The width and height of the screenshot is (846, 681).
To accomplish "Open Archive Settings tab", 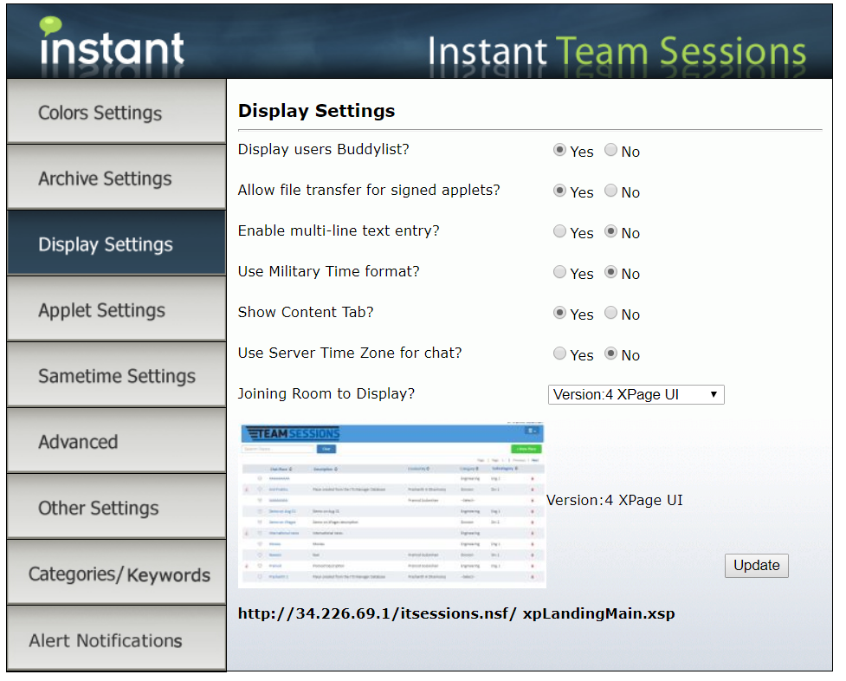I will (x=117, y=178).
